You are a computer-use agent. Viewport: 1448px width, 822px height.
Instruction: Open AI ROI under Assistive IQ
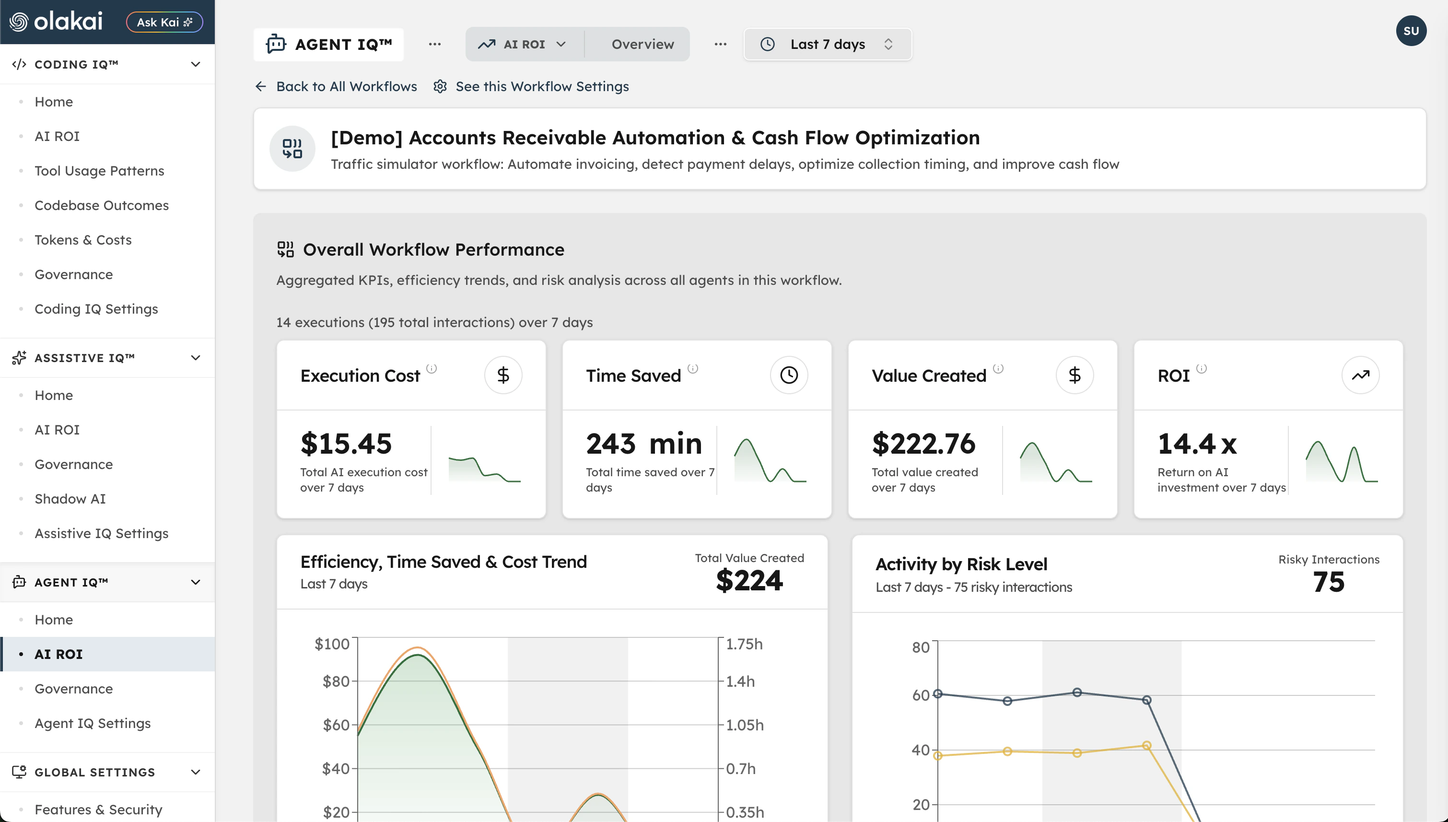(x=57, y=430)
